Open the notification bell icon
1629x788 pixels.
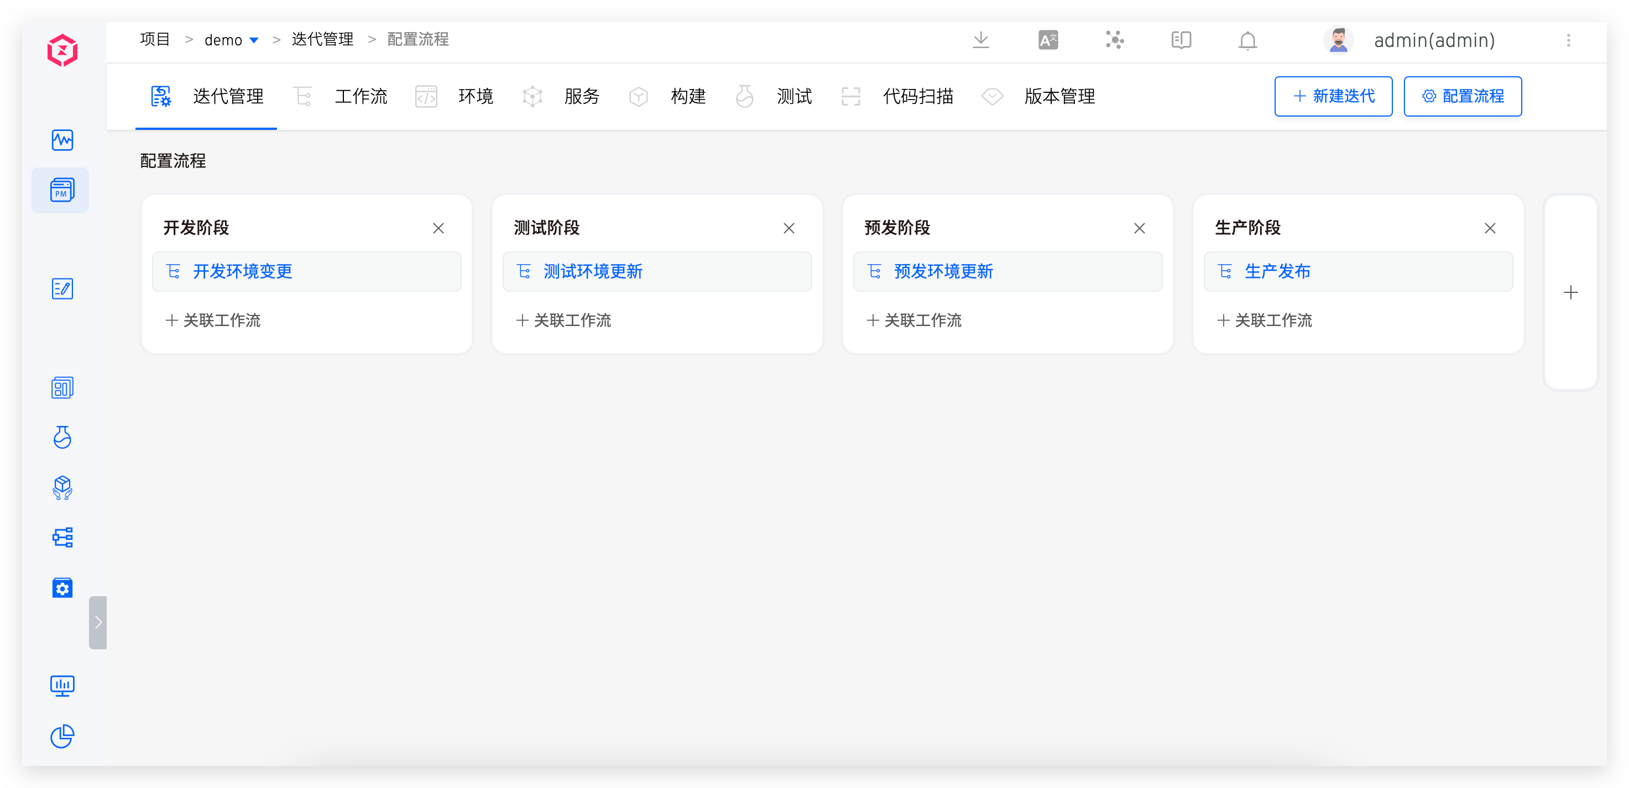click(1247, 40)
